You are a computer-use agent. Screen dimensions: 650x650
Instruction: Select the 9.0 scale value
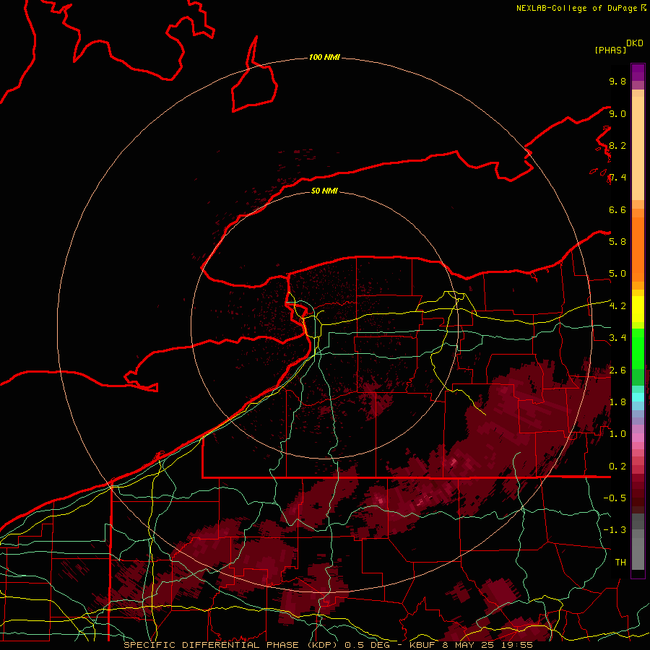[x=617, y=113]
